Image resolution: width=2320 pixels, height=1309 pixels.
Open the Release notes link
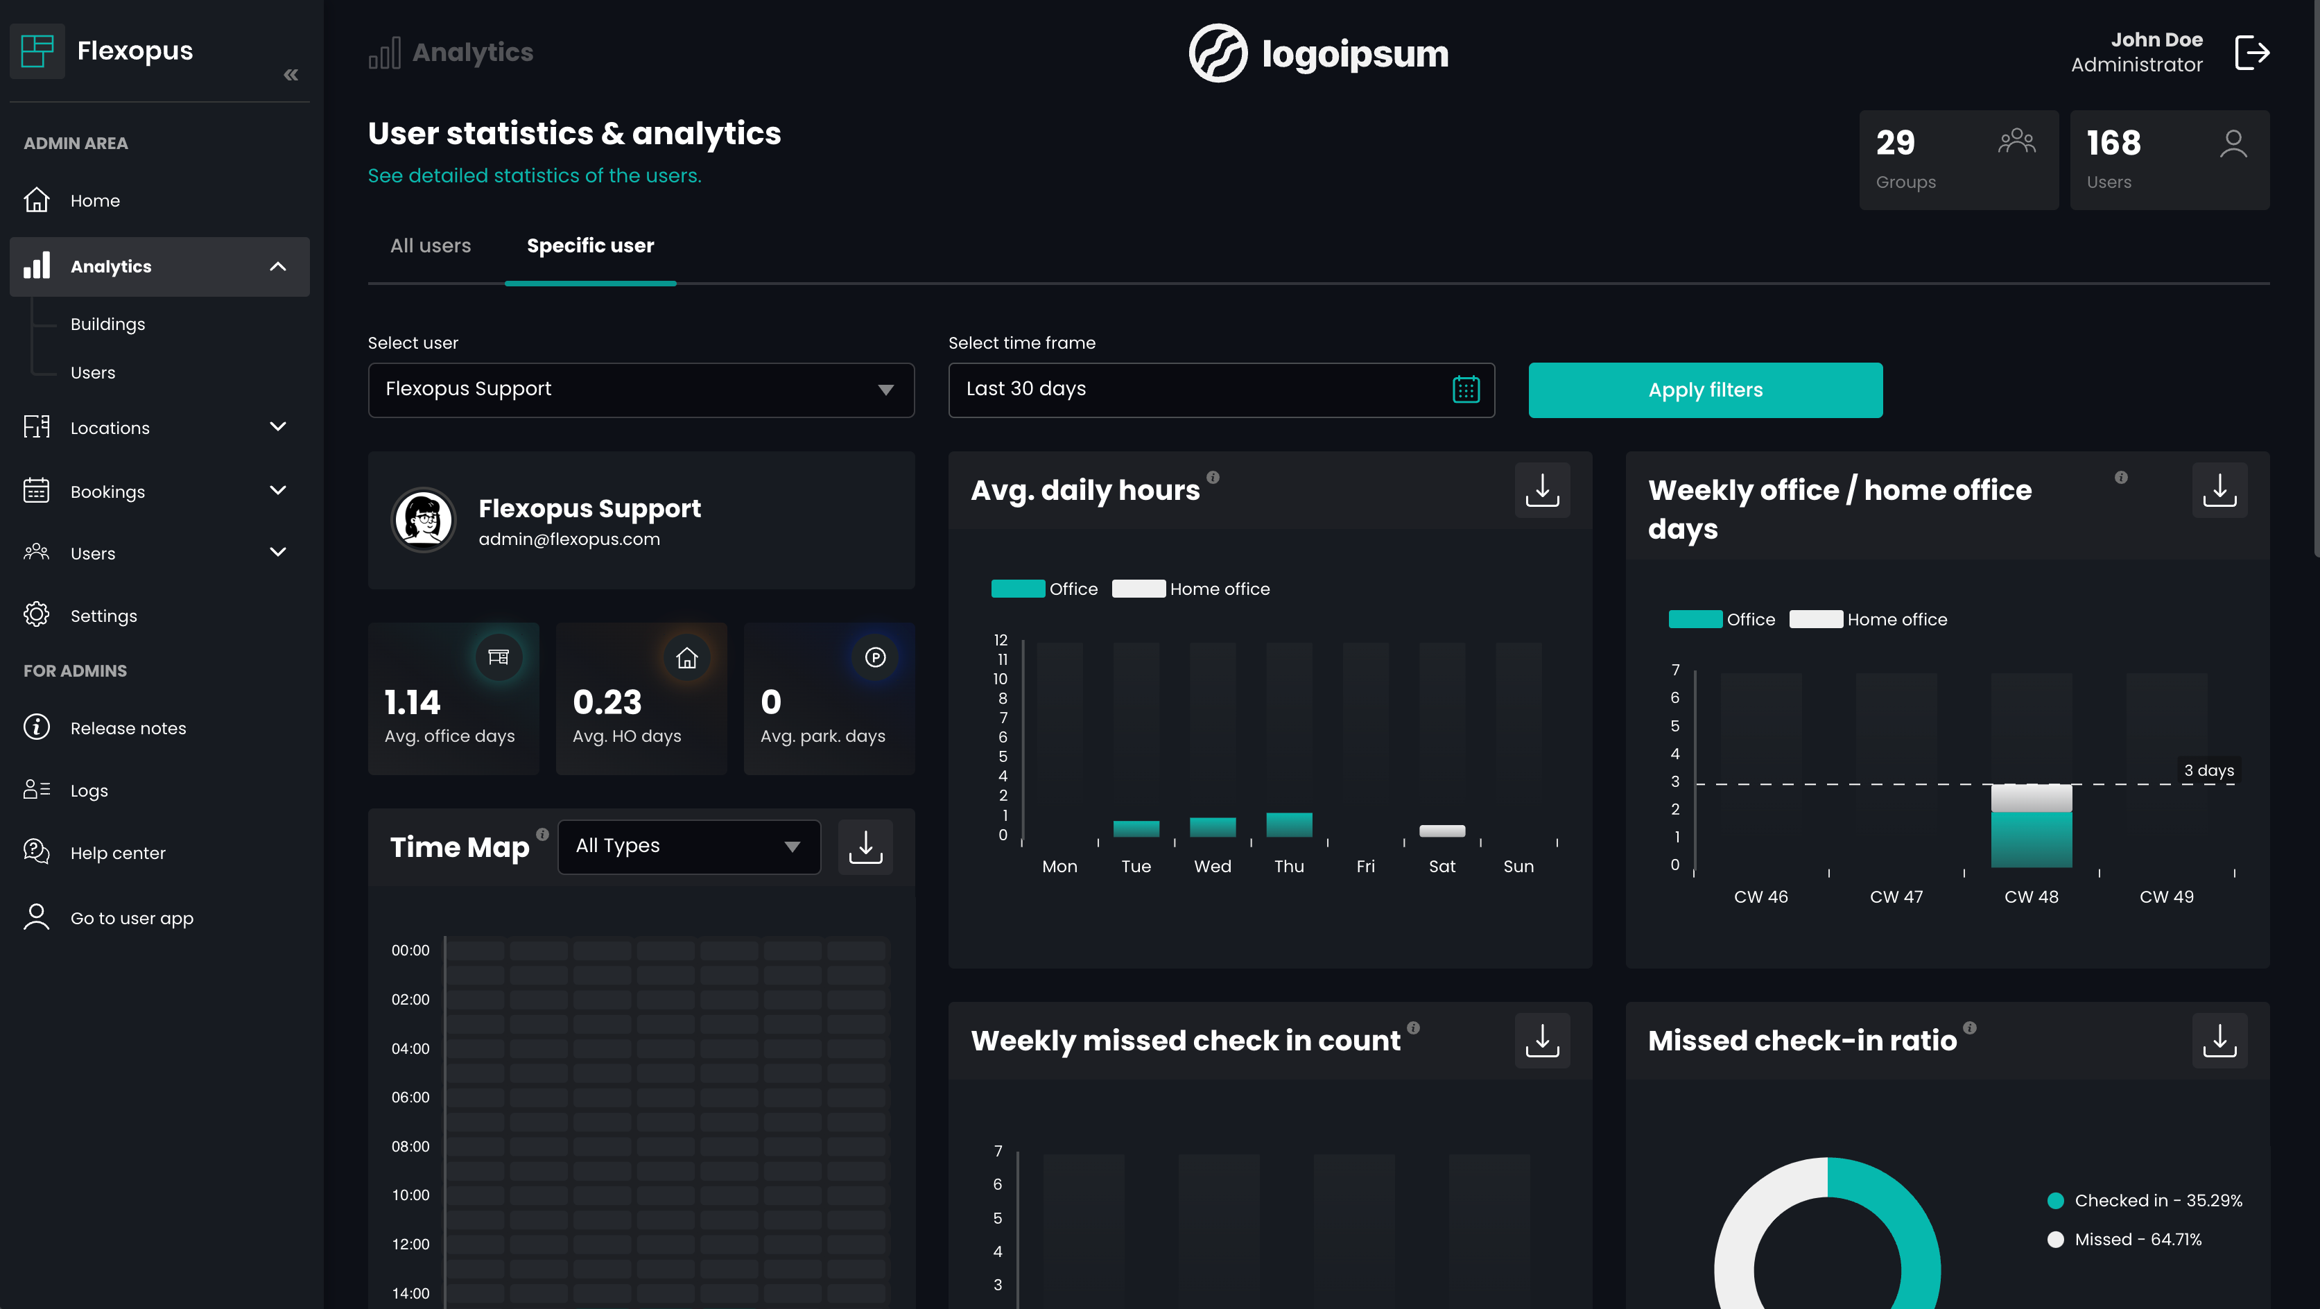click(x=128, y=727)
